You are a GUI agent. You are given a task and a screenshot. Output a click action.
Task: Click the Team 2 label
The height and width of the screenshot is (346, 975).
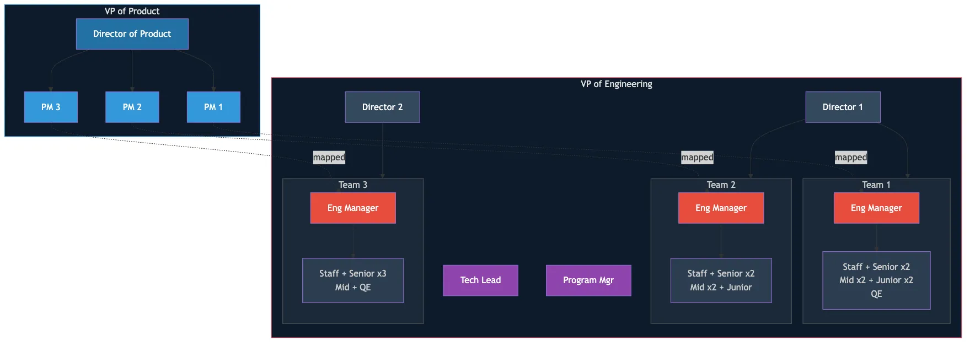pyautogui.click(x=721, y=185)
